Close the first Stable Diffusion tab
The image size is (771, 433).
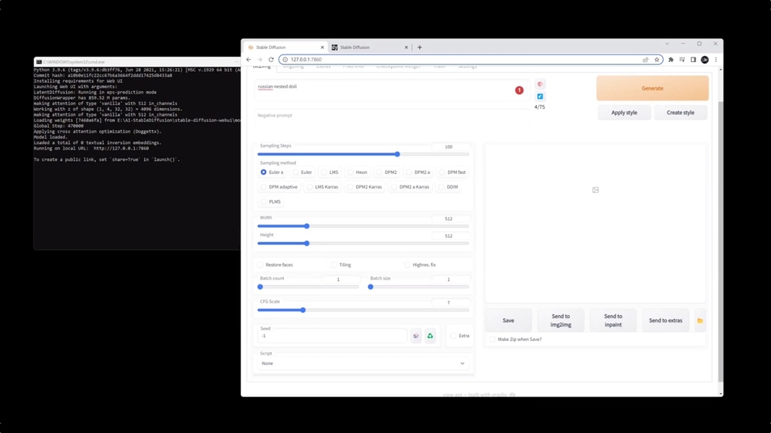[x=322, y=47]
